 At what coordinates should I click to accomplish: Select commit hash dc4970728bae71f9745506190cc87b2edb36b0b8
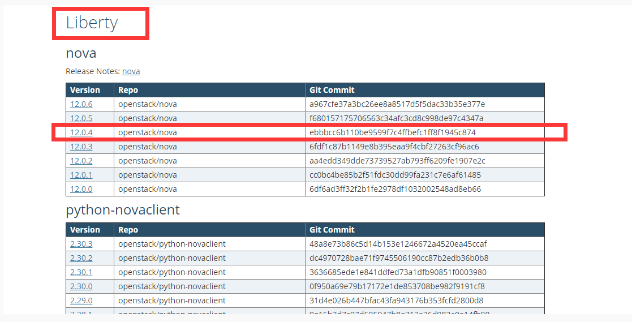point(399,258)
